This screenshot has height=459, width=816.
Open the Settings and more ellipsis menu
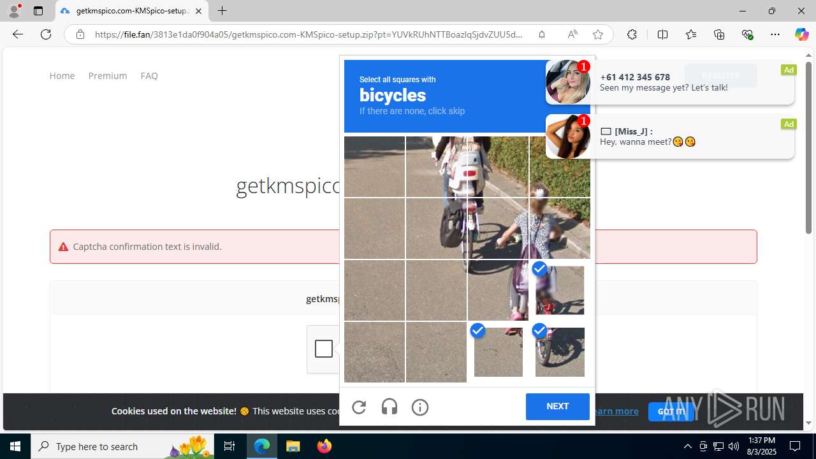coord(775,34)
